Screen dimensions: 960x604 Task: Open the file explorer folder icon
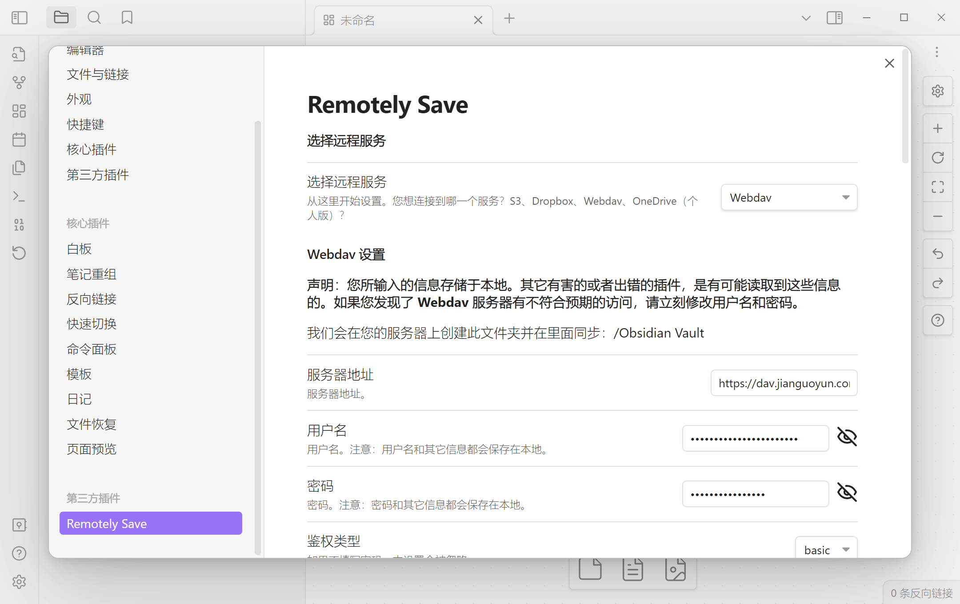click(x=61, y=18)
